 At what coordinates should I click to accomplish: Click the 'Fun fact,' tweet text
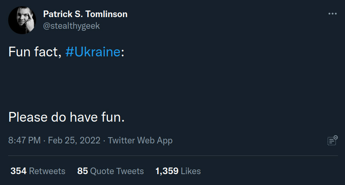click(x=35, y=52)
